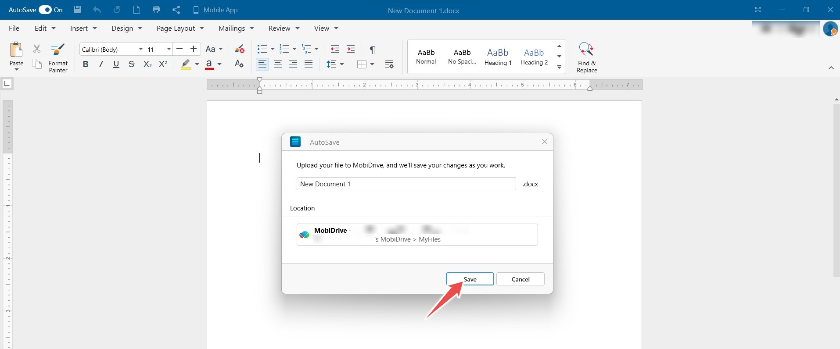Toggle subscript formatting
This screenshot has height=349, width=840.
(x=147, y=64)
